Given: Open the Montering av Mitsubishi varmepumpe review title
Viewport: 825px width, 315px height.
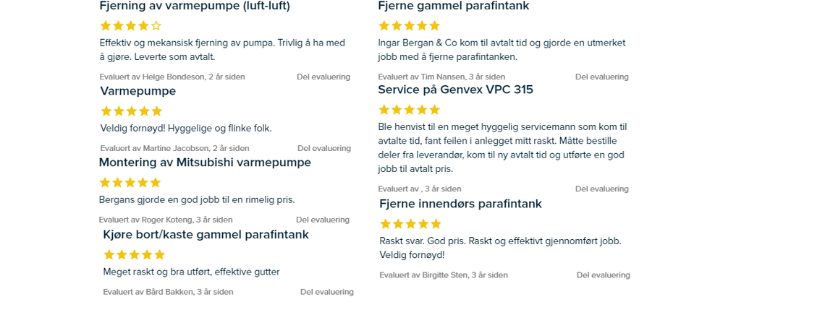Looking at the screenshot, I should coord(205,163).
